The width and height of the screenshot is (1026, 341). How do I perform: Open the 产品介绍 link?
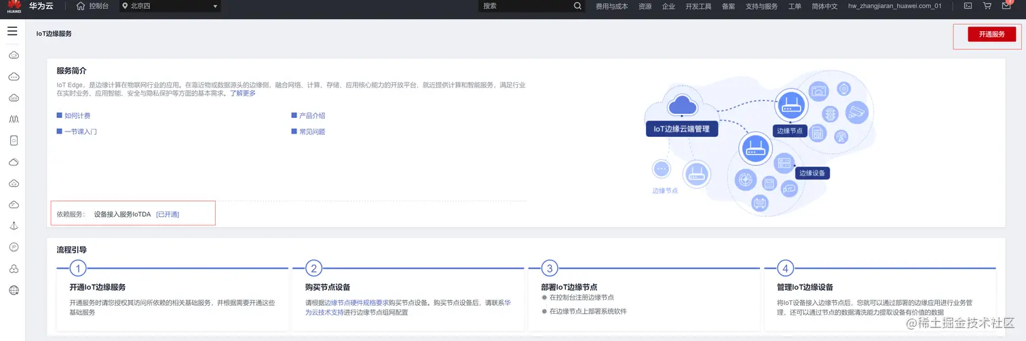pos(312,116)
